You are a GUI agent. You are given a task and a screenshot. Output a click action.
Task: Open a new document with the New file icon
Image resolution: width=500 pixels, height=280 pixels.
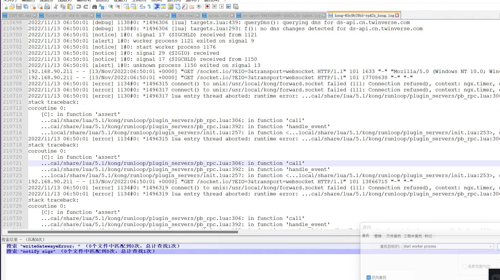pyautogui.click(x=5, y=6)
